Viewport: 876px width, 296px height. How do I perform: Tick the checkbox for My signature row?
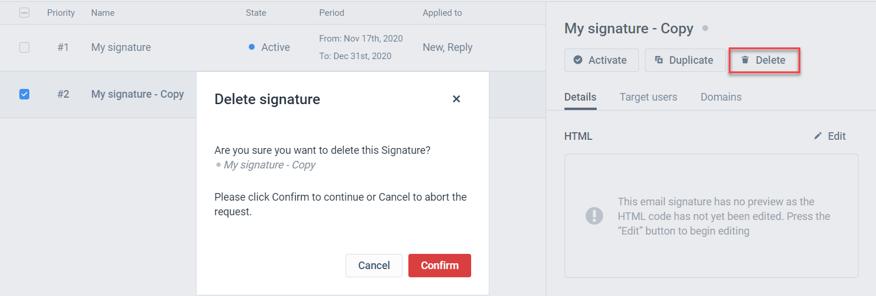coord(24,47)
